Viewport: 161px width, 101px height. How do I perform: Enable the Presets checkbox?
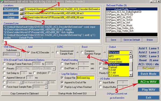click(4, 68)
